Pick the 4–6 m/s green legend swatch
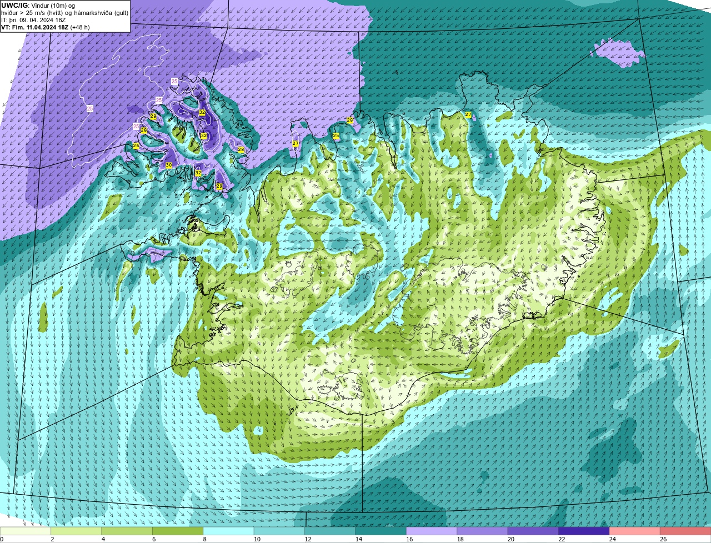711x543 pixels. (x=127, y=531)
